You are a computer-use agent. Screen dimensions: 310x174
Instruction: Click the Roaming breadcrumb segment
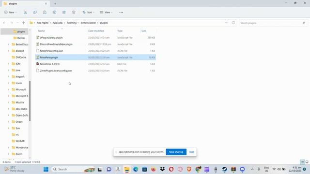tap(72, 23)
